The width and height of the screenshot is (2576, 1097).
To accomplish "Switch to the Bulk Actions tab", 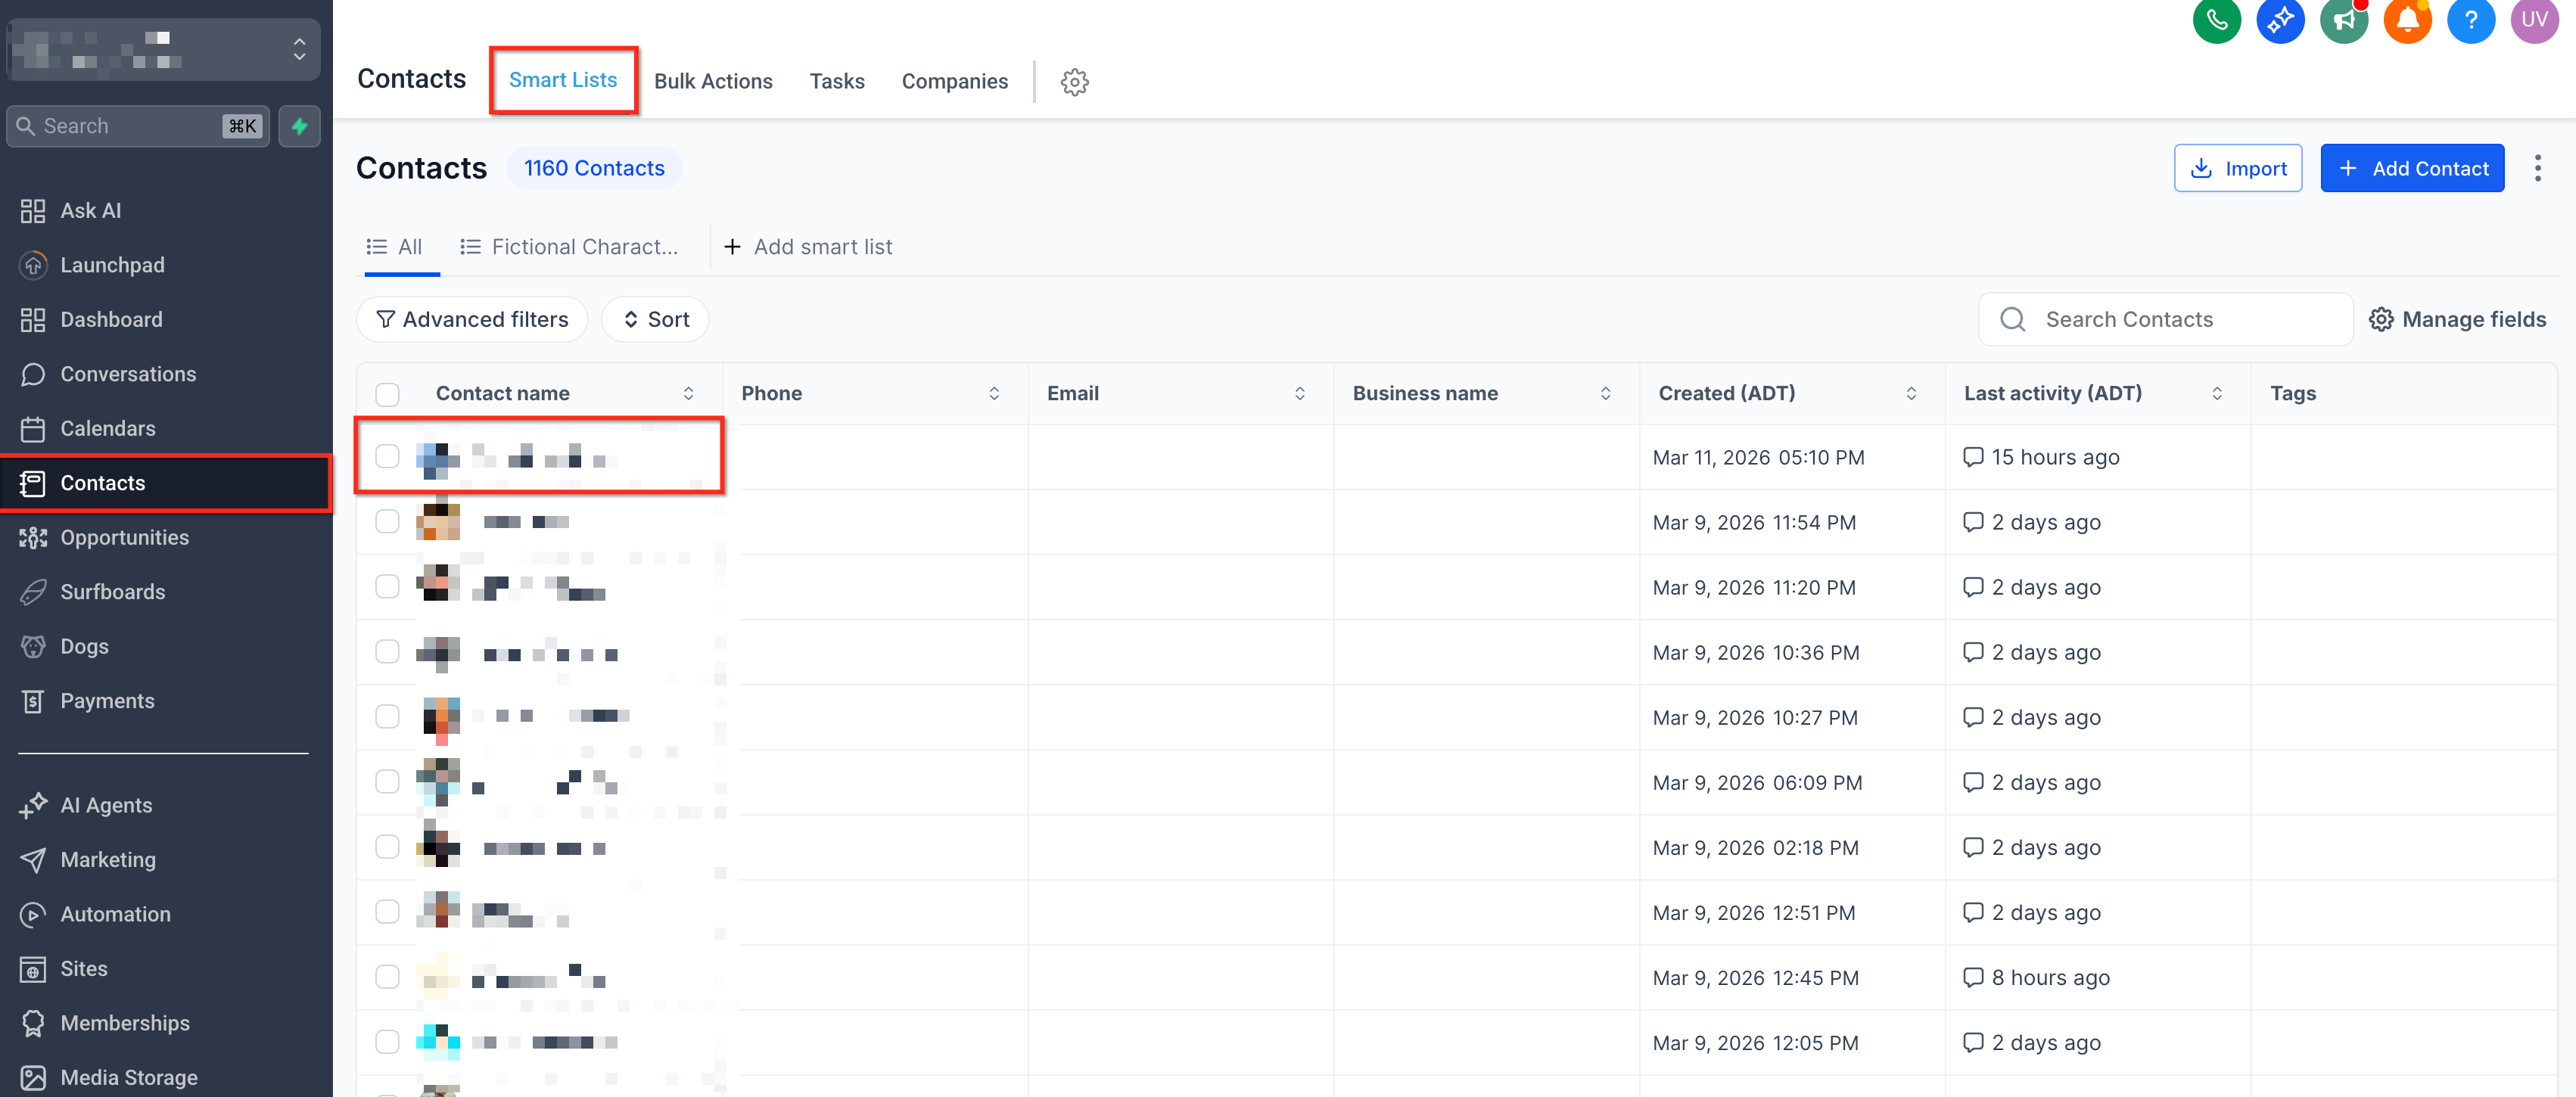I will coord(713,81).
